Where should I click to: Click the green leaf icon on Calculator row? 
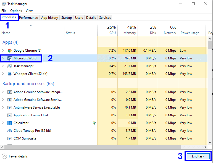coord(94,123)
